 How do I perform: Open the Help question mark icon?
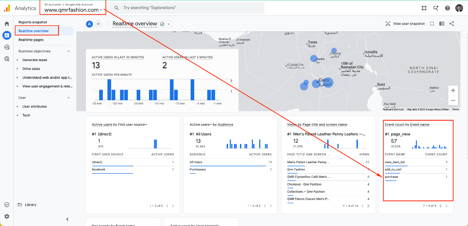click(447, 8)
